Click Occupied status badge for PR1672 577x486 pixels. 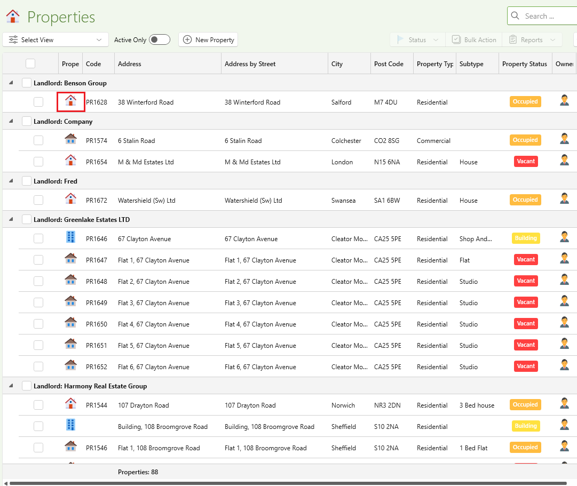point(525,200)
